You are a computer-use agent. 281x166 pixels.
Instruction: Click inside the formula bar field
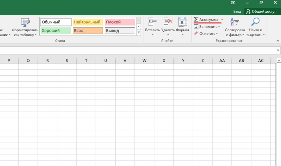coord(138,50)
